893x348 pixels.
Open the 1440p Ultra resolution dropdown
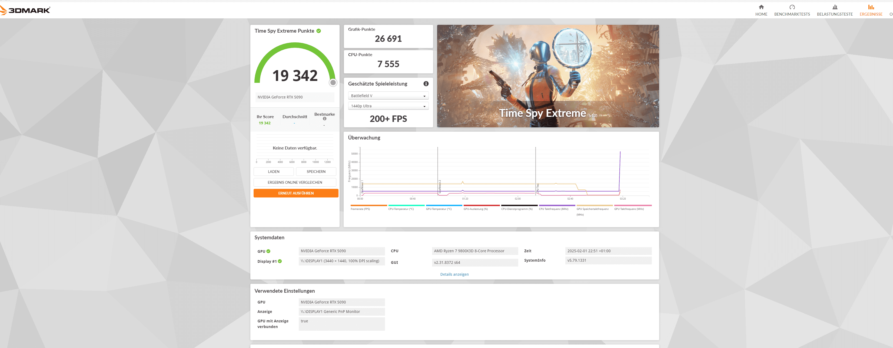(388, 106)
